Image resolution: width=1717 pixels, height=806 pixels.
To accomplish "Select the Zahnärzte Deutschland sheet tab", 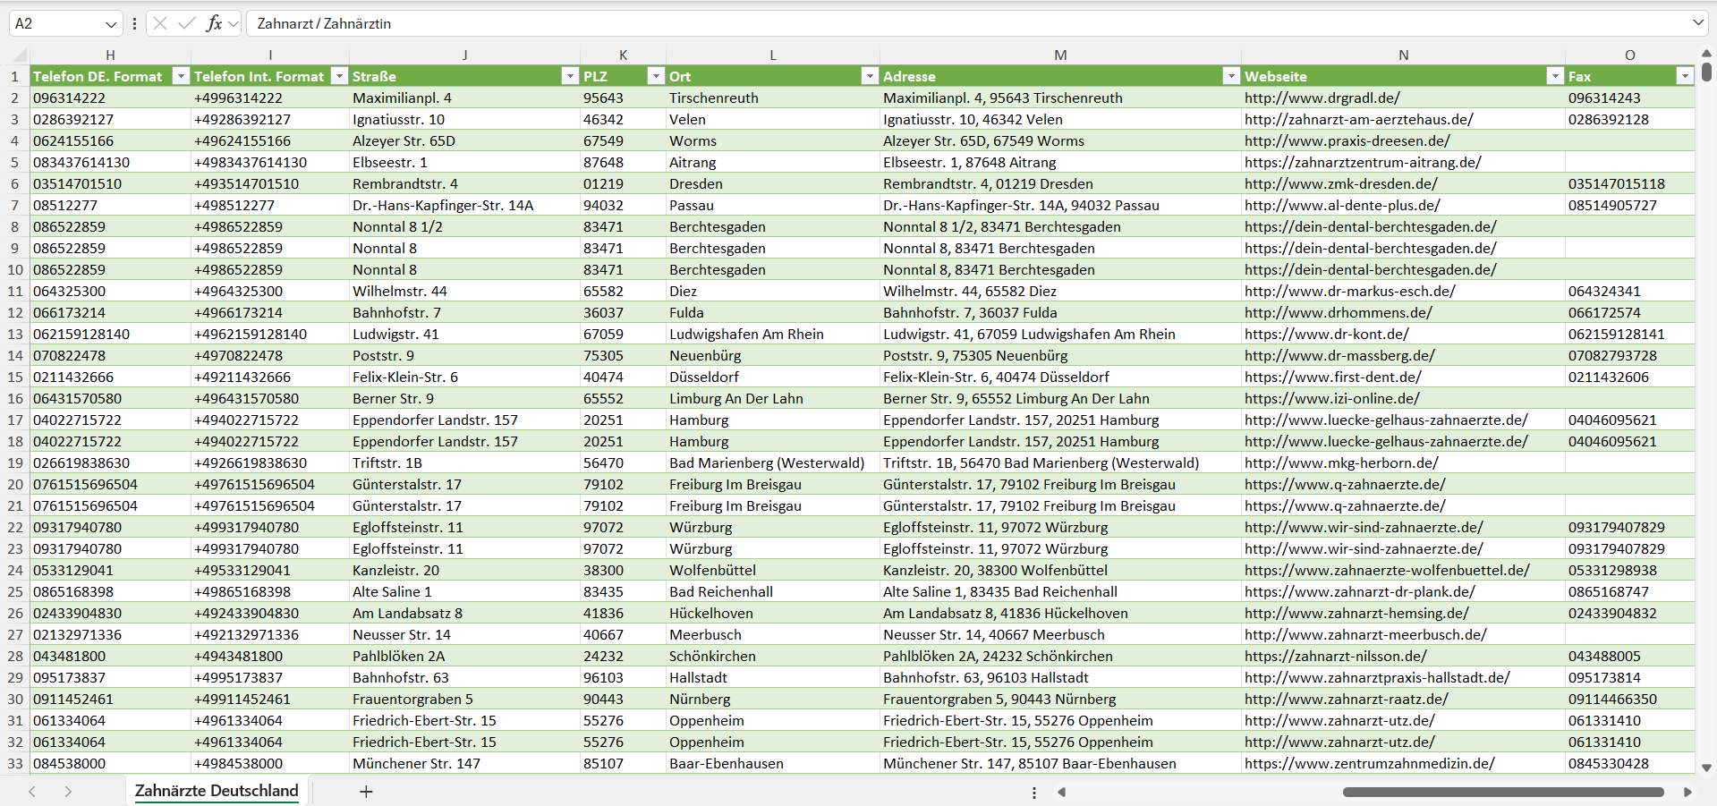I will [217, 792].
